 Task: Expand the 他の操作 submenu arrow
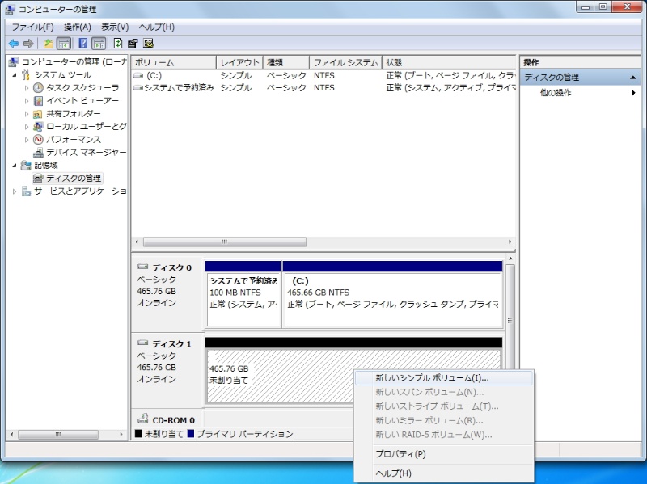tap(633, 93)
